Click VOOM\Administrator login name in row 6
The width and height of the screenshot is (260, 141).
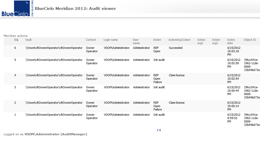pos(117,48)
